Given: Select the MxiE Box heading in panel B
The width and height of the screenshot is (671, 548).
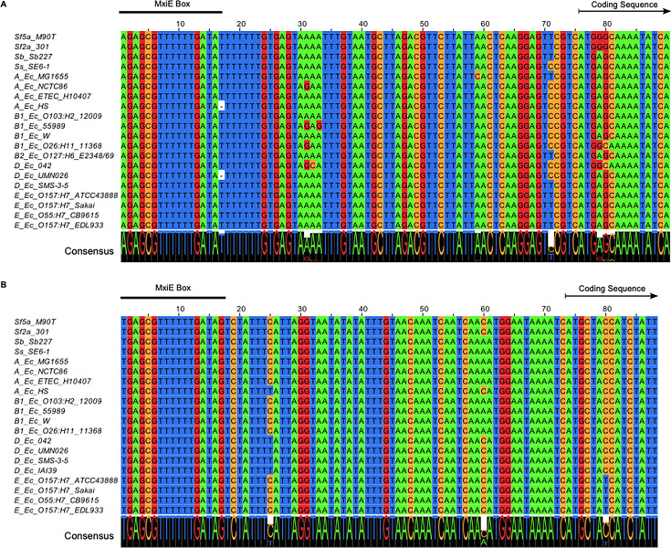Looking at the screenshot, I should pyautogui.click(x=173, y=288).
